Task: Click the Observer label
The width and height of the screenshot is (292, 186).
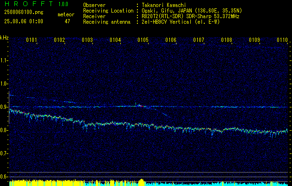Action: (94, 5)
